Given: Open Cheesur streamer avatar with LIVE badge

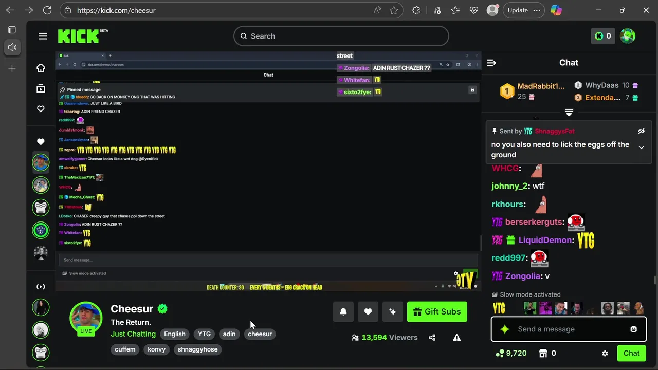Looking at the screenshot, I should [86, 318].
